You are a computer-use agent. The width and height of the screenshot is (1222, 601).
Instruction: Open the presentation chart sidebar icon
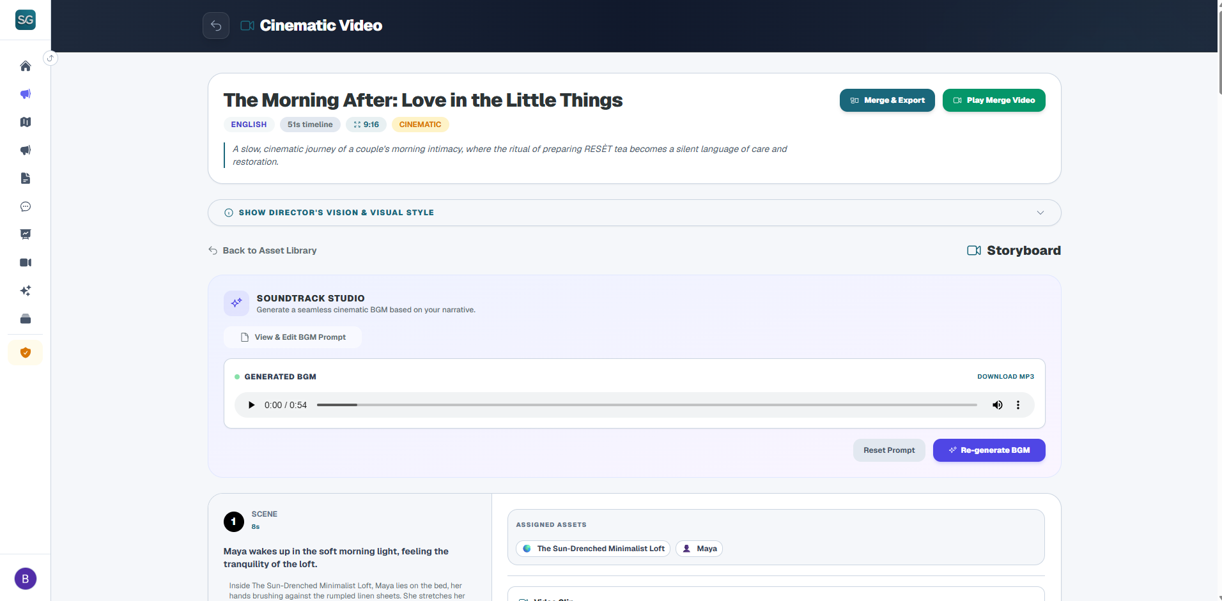pos(26,234)
